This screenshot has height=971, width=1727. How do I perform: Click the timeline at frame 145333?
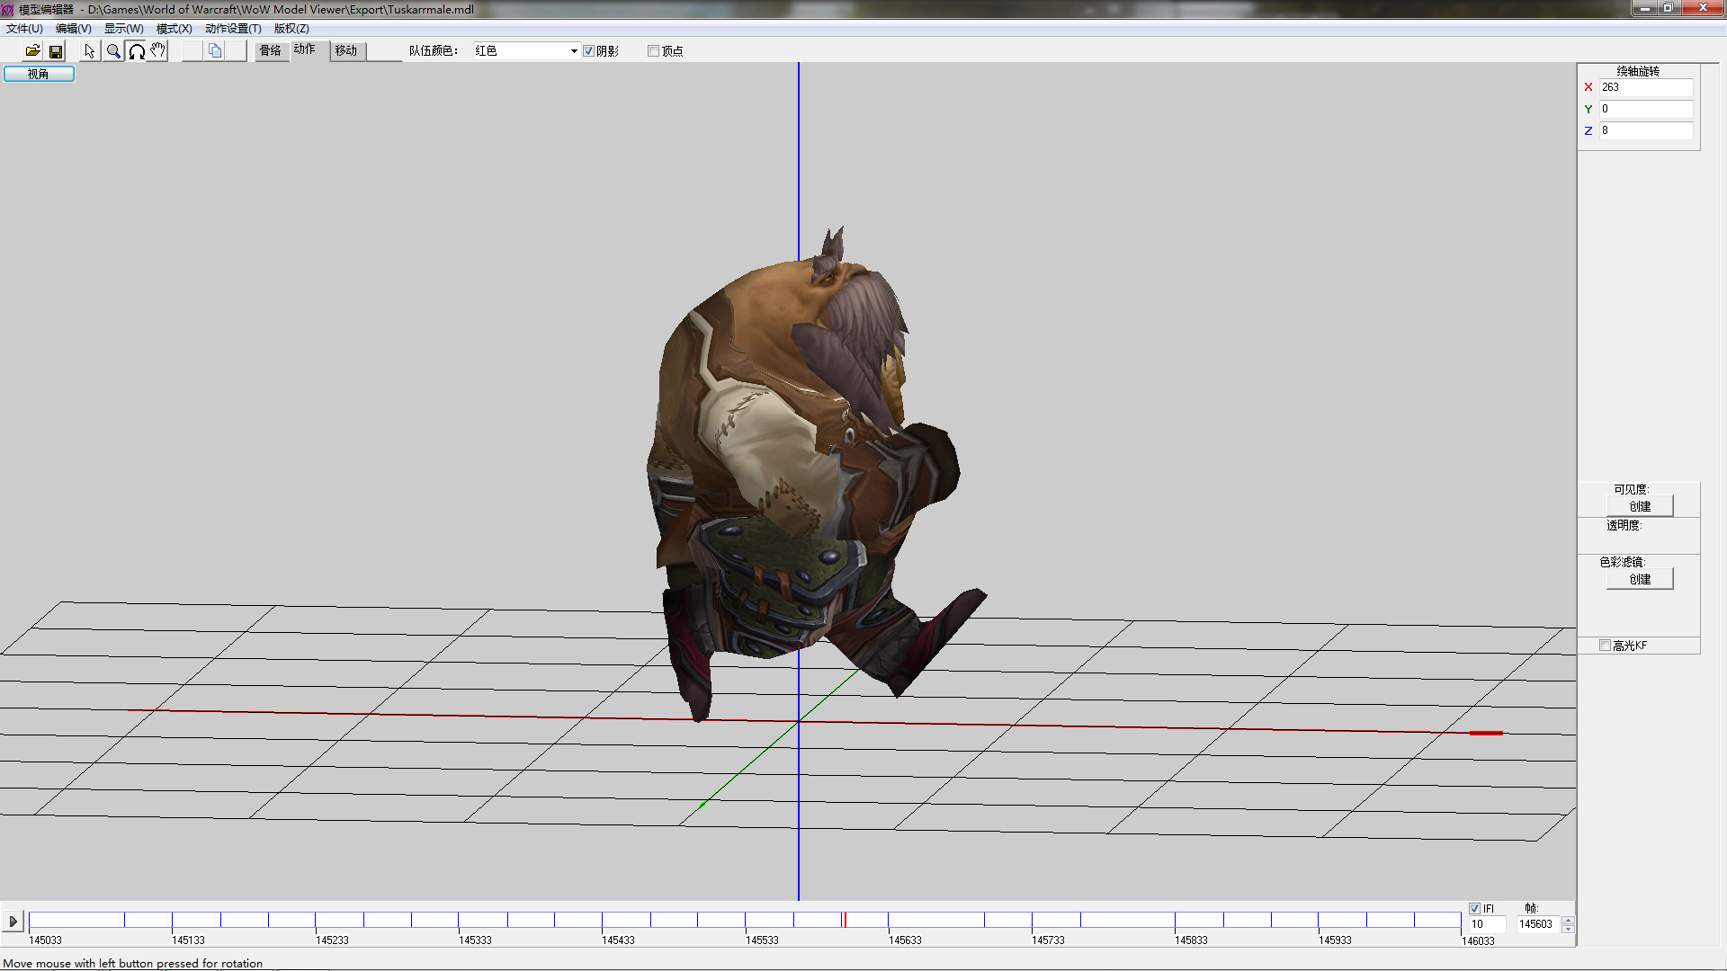click(x=459, y=921)
